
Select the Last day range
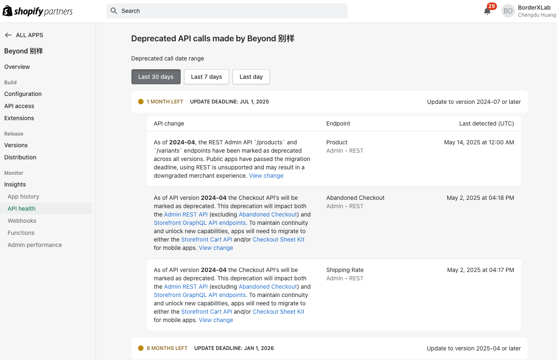(251, 77)
